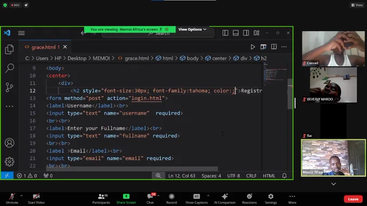Expand caption options arrow beside Show Captions
This screenshot has width=367, height=206.
[x=208, y=196]
